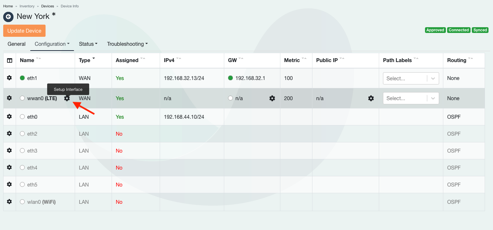Open settings gear for eth3 row
This screenshot has height=230, width=493.
10,150
